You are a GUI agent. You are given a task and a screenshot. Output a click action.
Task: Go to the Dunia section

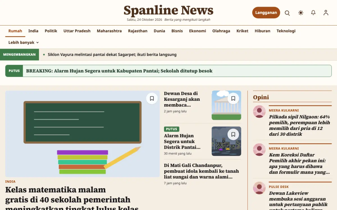[159, 31]
